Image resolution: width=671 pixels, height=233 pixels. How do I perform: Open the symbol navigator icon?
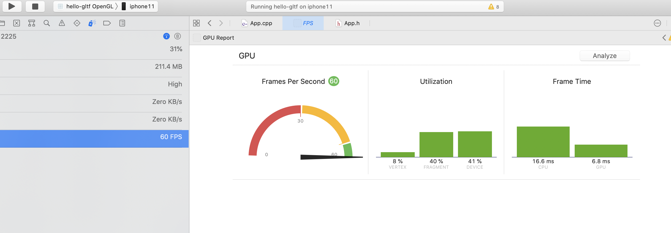click(31, 23)
